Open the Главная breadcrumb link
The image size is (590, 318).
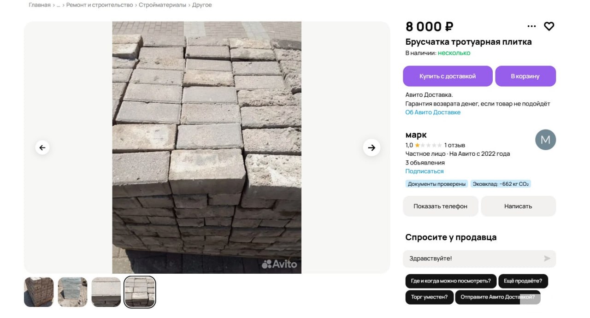coord(40,5)
